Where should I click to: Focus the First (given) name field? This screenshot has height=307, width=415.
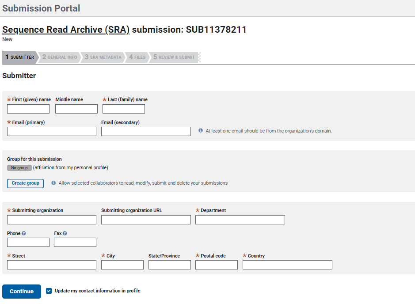coord(28,109)
